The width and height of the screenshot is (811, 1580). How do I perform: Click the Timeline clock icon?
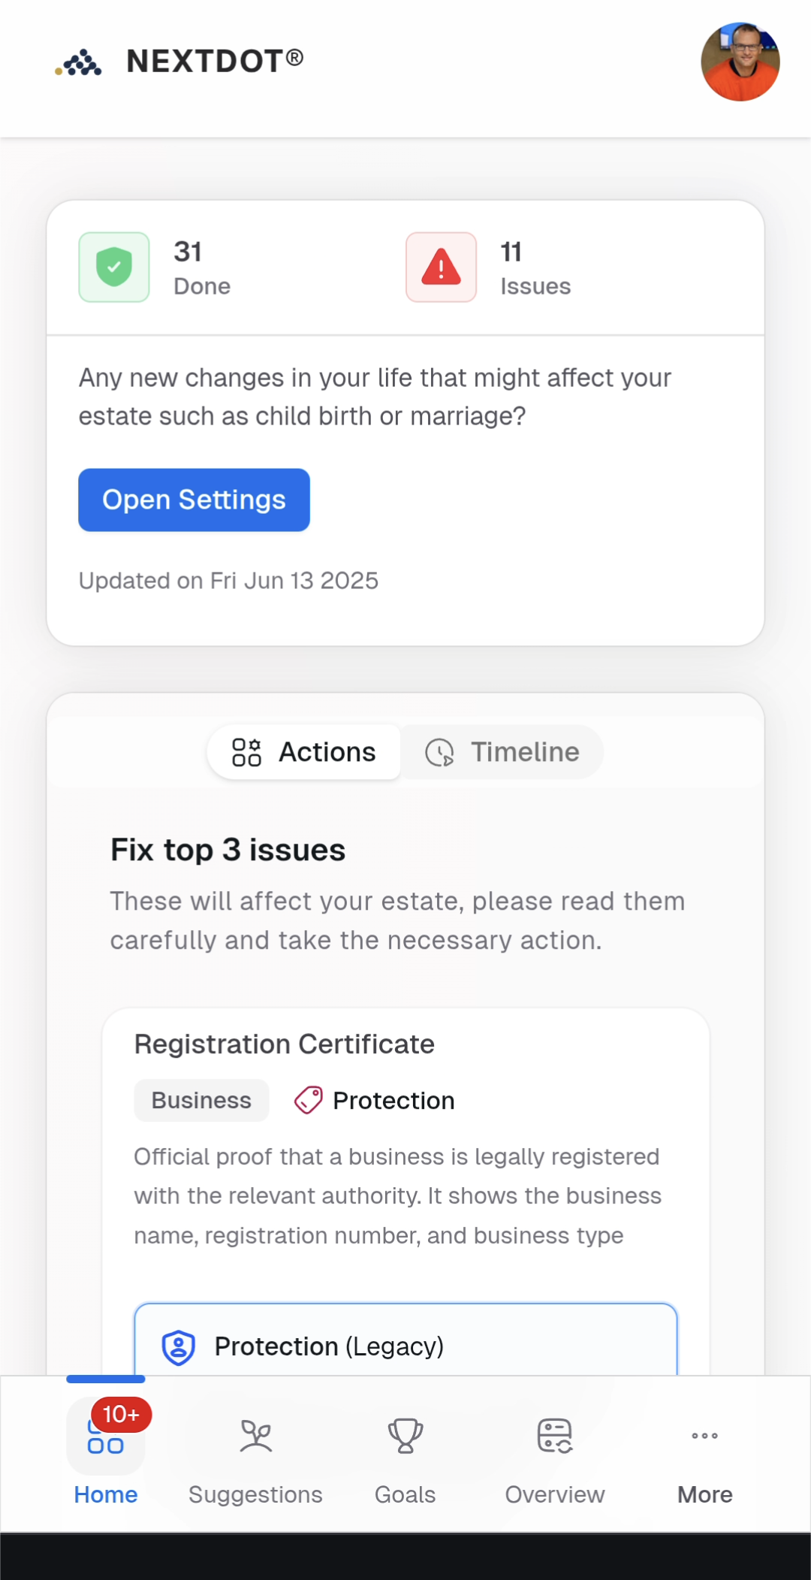(439, 752)
